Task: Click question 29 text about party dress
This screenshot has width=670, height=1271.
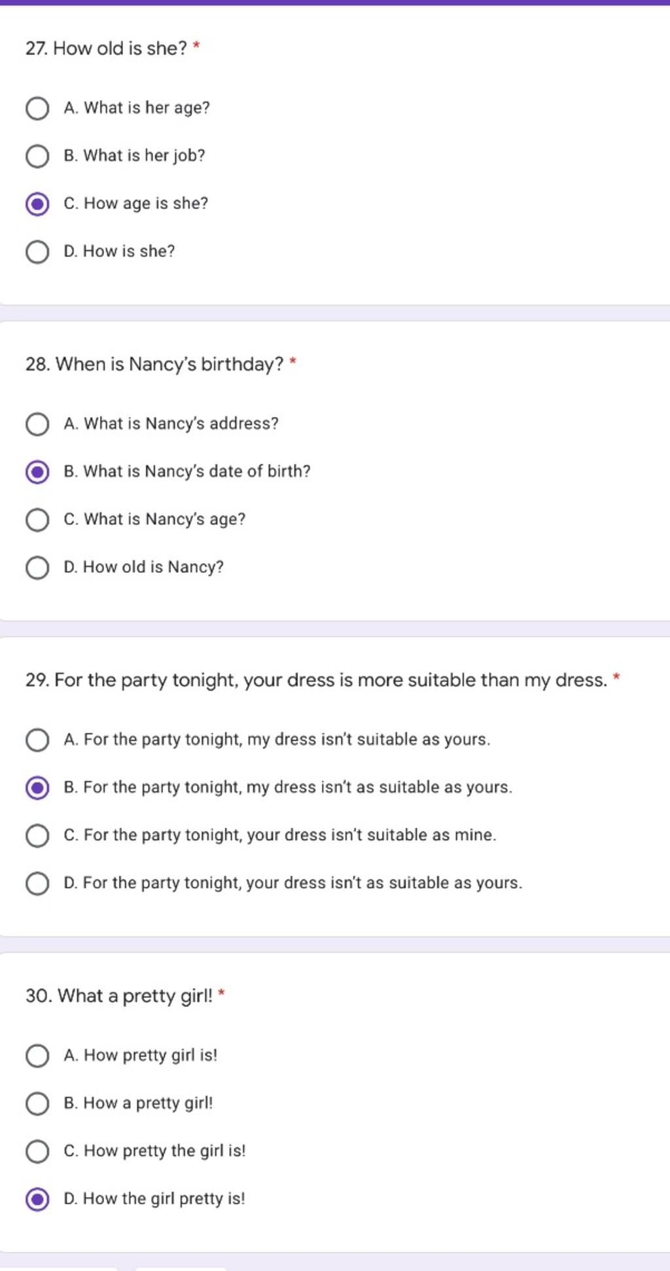Action: click(317, 680)
